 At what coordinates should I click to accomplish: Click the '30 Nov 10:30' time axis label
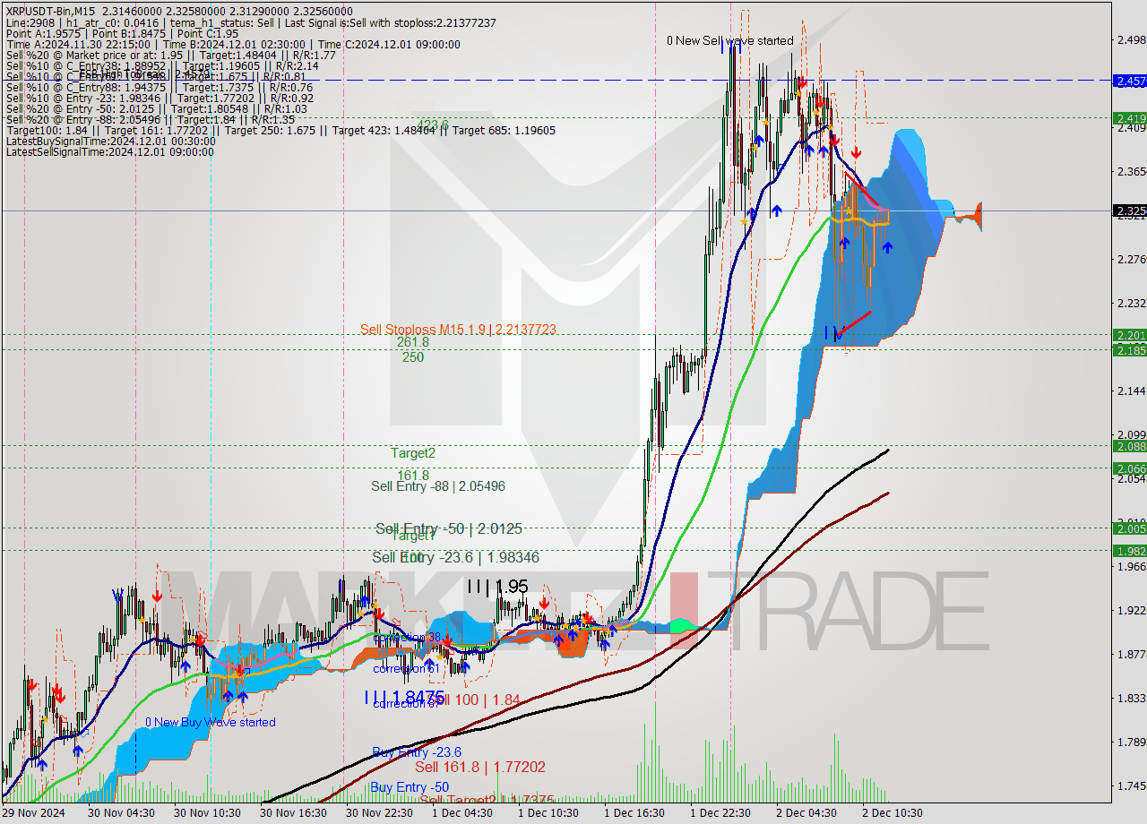tap(206, 813)
